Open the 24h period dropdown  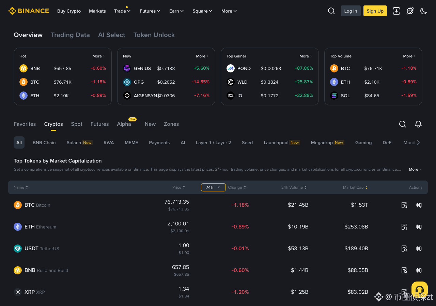pyautogui.click(x=213, y=187)
